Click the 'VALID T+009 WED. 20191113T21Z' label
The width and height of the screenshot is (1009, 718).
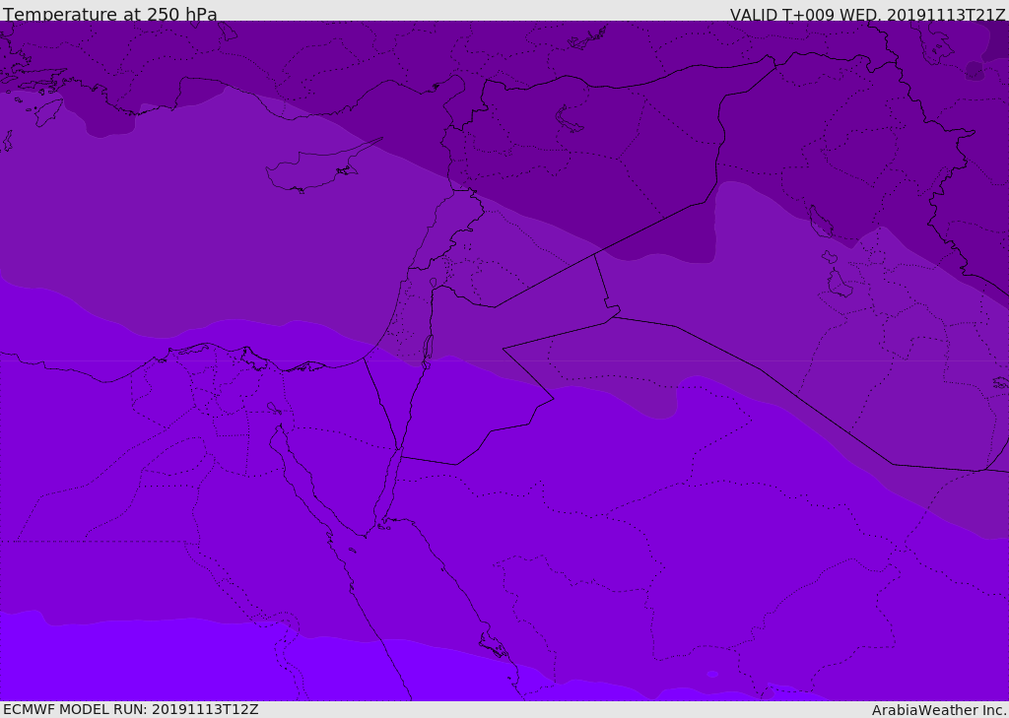coord(867,14)
